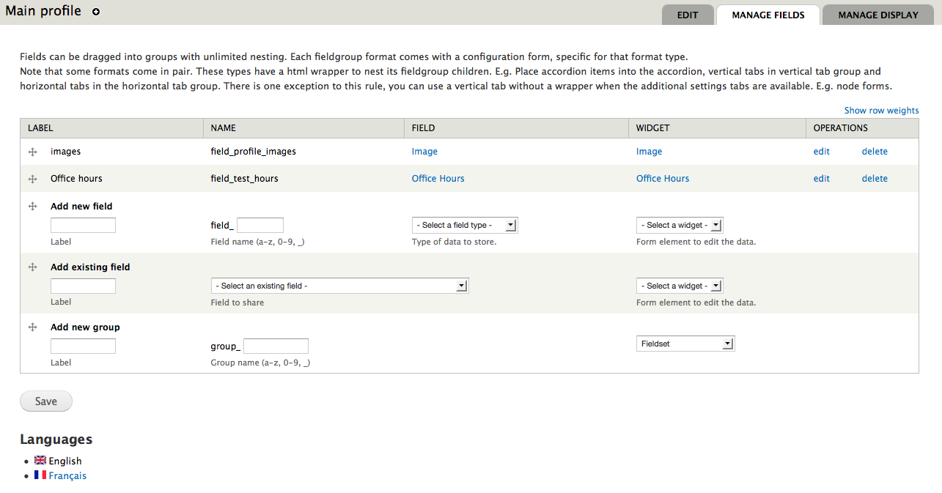Viewport: 942px width, 493px height.
Task: Click the drag handle for images row
Action: (x=32, y=152)
